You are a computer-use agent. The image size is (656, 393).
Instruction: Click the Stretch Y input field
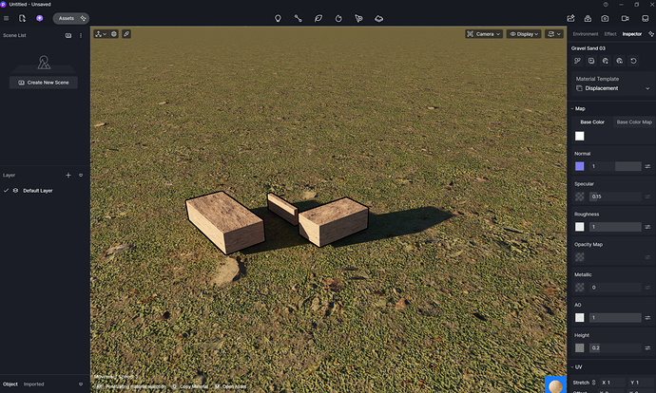pos(641,383)
